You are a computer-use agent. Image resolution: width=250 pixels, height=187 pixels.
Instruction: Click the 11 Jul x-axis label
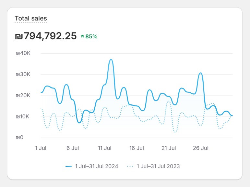(105, 148)
